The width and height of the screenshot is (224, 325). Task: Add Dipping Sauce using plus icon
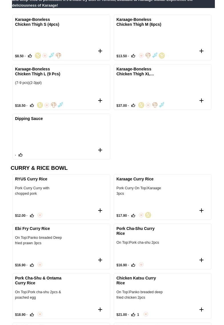pyautogui.click(x=100, y=150)
